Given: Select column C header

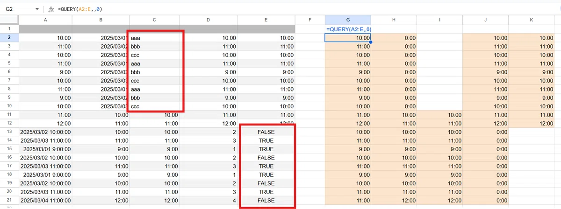Looking at the screenshot, I should pyautogui.click(x=155, y=20).
